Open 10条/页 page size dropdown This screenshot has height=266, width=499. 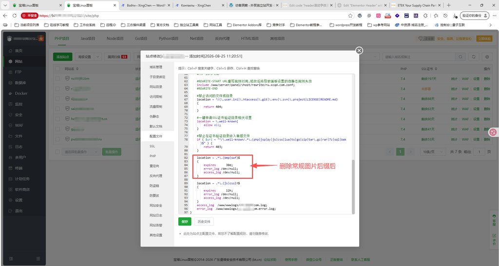pyautogui.click(x=433, y=152)
